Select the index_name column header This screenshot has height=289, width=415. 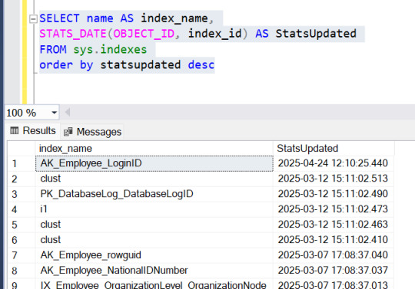pos(154,148)
